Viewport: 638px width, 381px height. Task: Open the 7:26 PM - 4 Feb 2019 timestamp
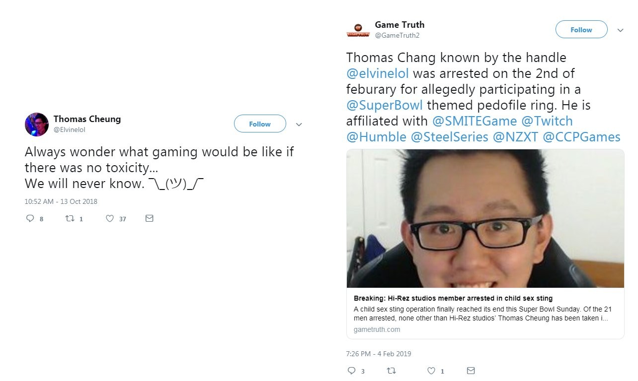[x=379, y=354]
